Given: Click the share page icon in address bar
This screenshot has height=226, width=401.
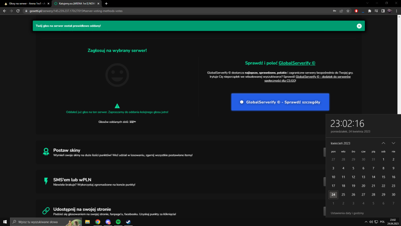Looking at the screenshot, I should tap(341, 11).
